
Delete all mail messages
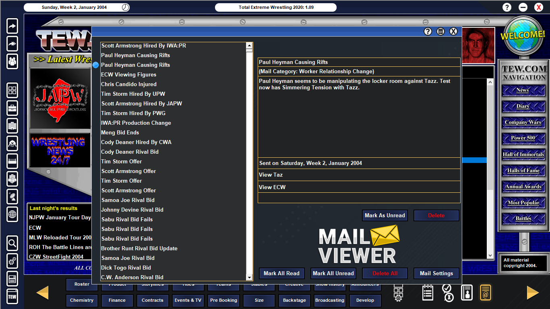tap(385, 273)
